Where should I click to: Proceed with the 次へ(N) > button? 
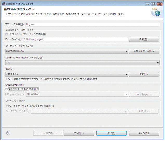[79, 133]
